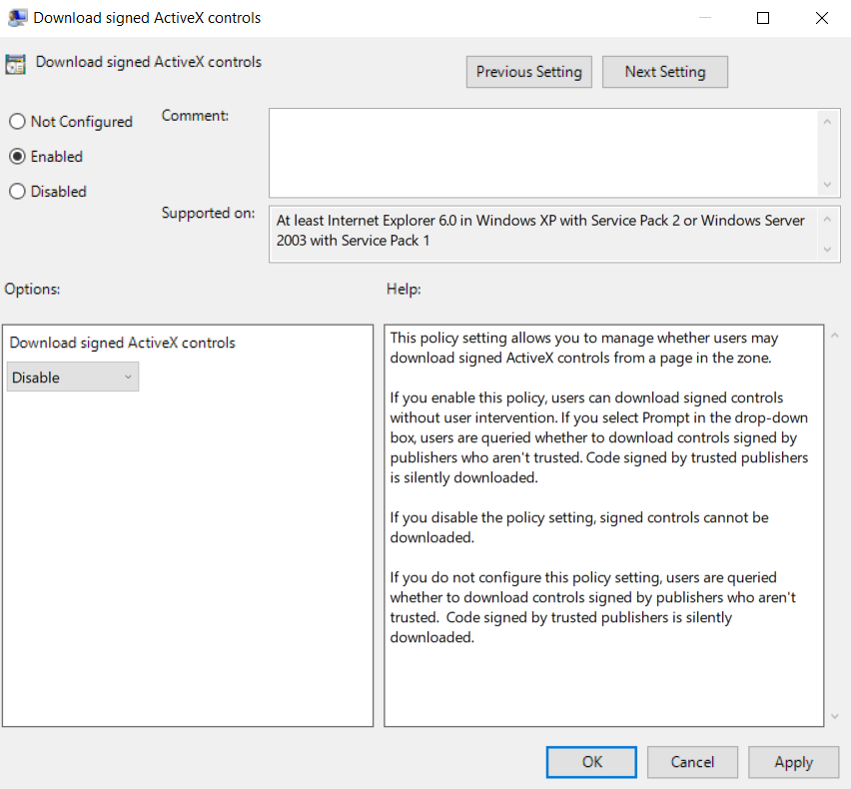This screenshot has height=789, width=851.
Task: Open the Comment box scroll-down arrow
Action: click(828, 185)
